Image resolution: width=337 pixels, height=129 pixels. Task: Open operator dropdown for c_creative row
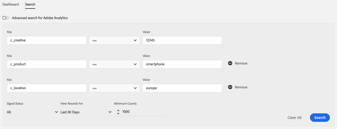tap(114, 40)
